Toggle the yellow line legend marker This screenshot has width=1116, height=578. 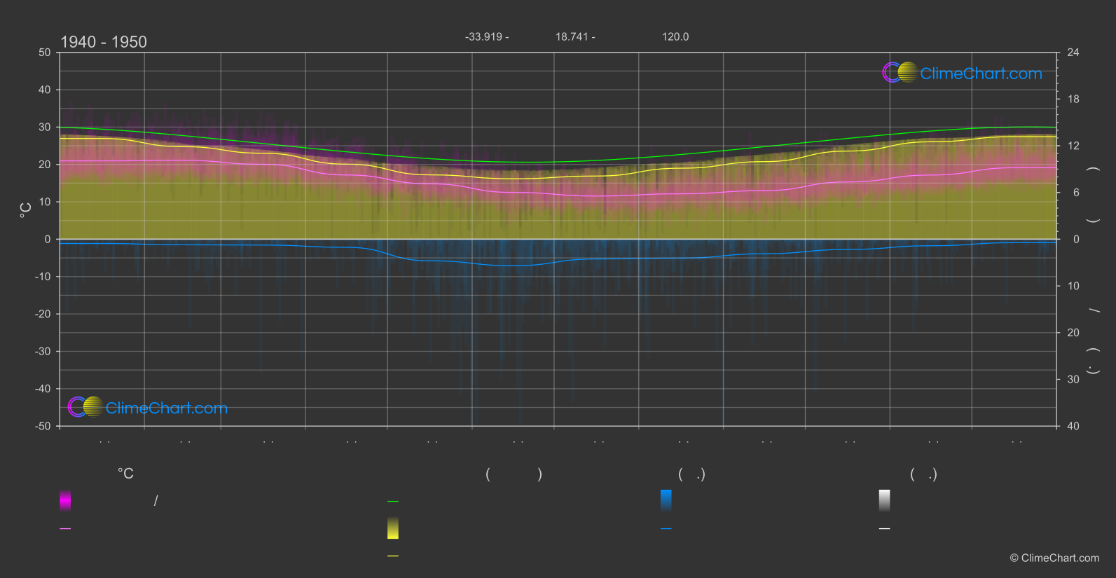[x=393, y=556]
